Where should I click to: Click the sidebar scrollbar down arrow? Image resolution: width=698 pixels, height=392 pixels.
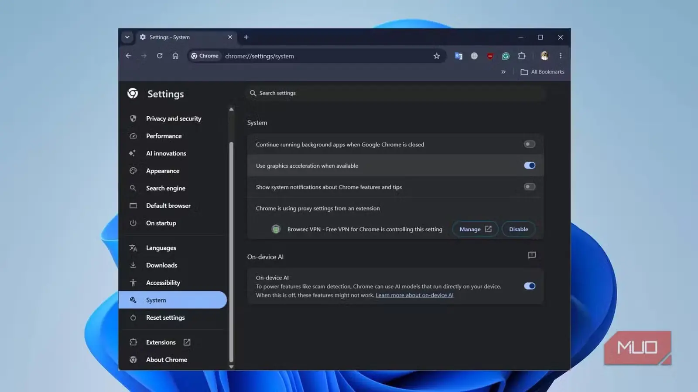tap(231, 367)
